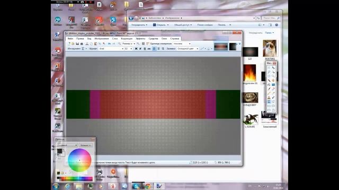Image resolution: width=339 pixels, height=190 pixels.
Task: Open the File menu (Файл)
Action: pos(70,39)
